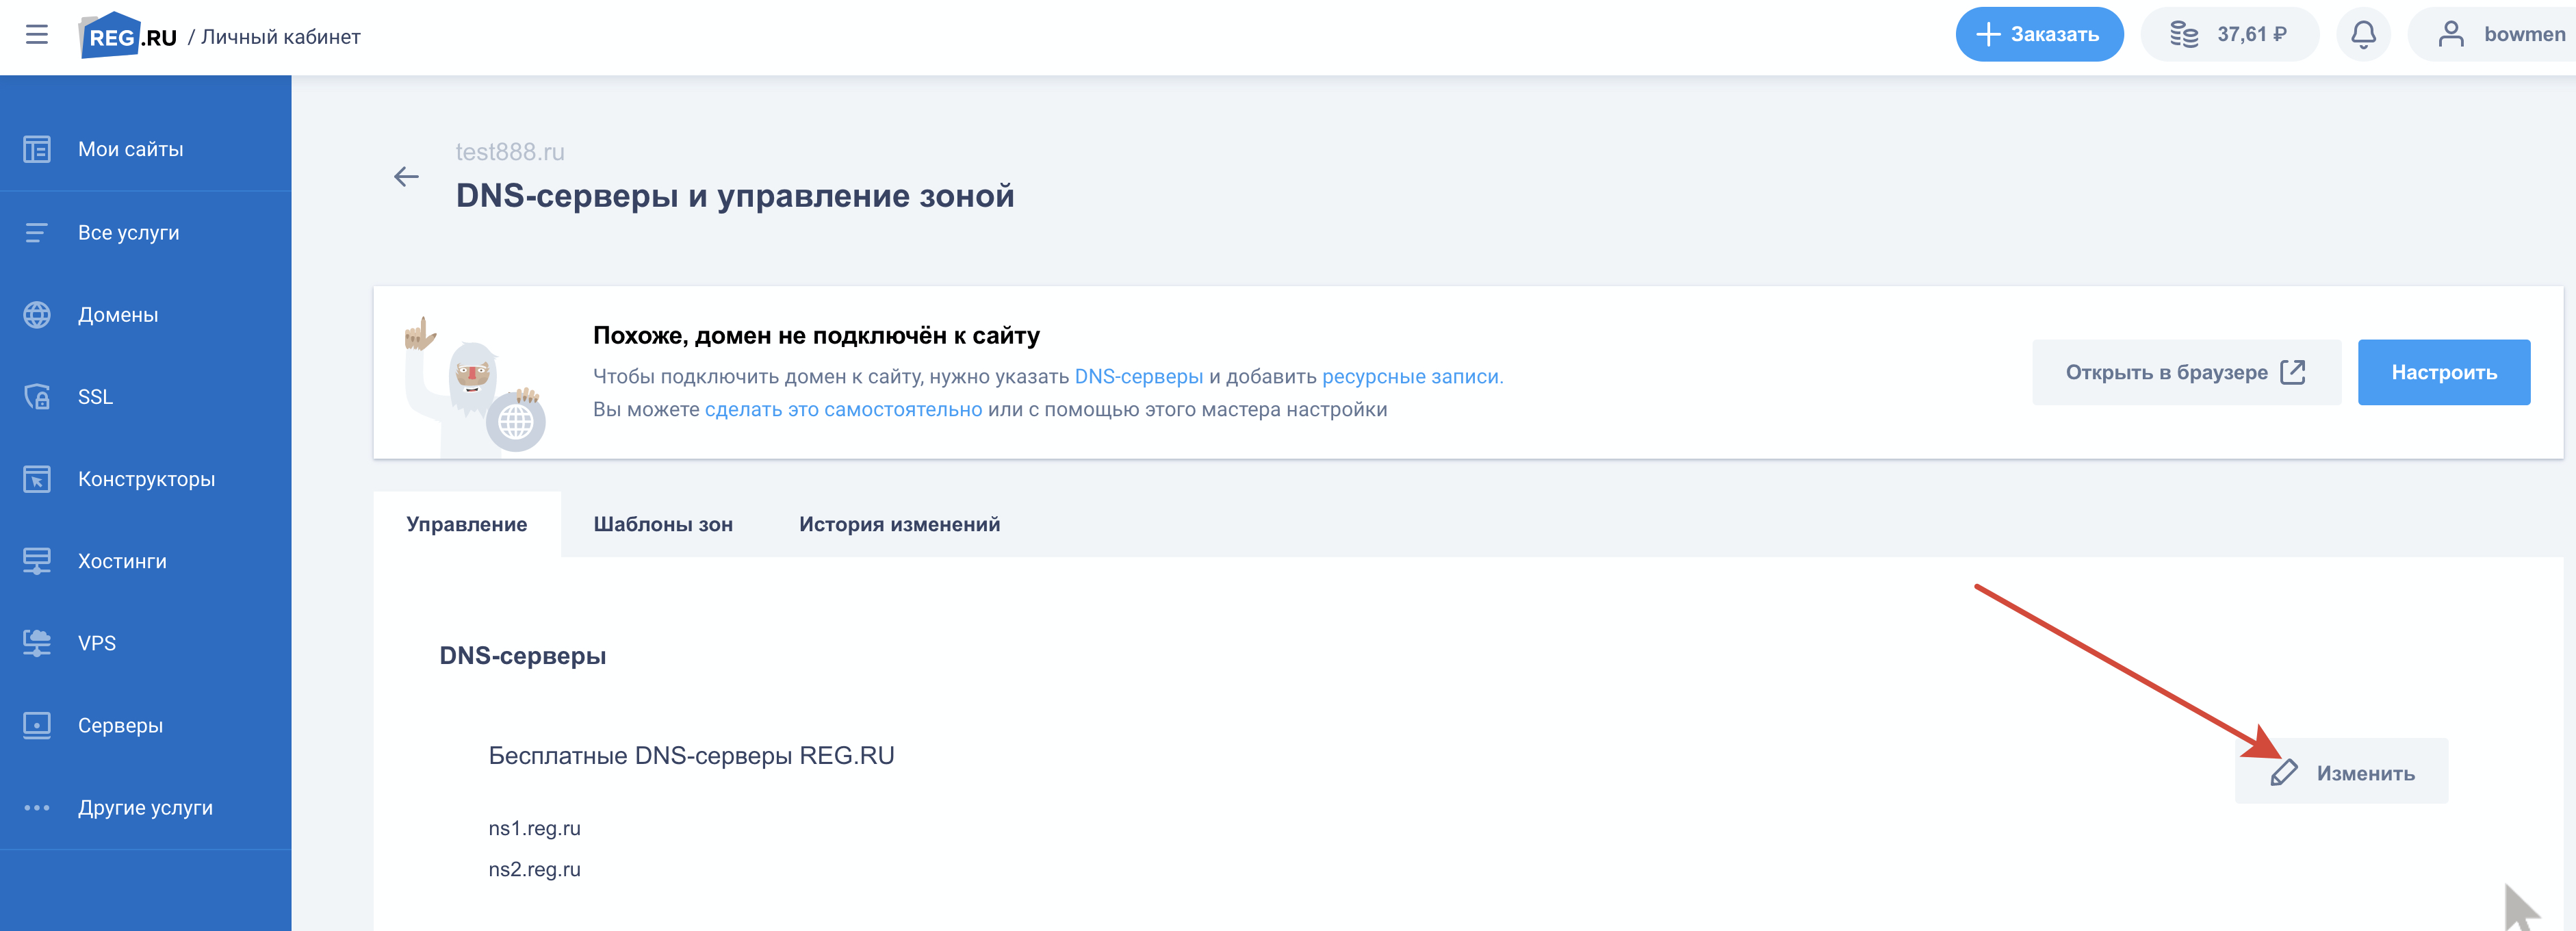This screenshot has height=931, width=2576.
Task: Click the banner heading Похоже, домен не подключён к сайту
Action: tap(816, 336)
